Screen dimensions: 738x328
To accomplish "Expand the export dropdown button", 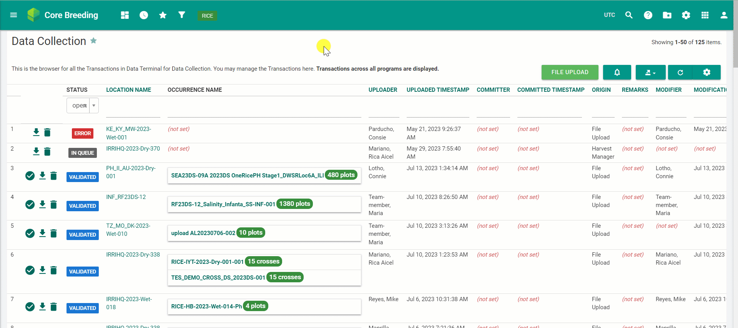I will [x=650, y=72].
